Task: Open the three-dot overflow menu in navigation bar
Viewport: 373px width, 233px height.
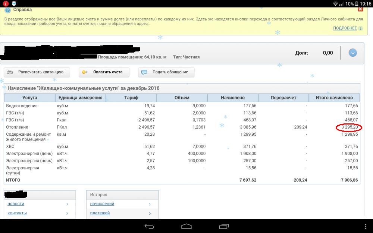Action: [x=366, y=226]
